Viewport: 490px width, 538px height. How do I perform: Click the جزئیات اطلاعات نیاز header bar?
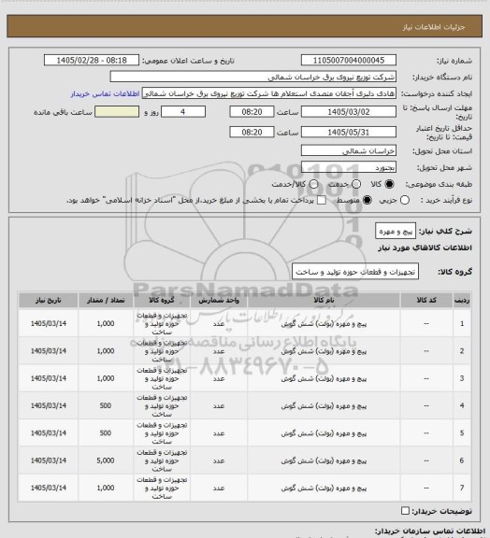click(x=244, y=26)
